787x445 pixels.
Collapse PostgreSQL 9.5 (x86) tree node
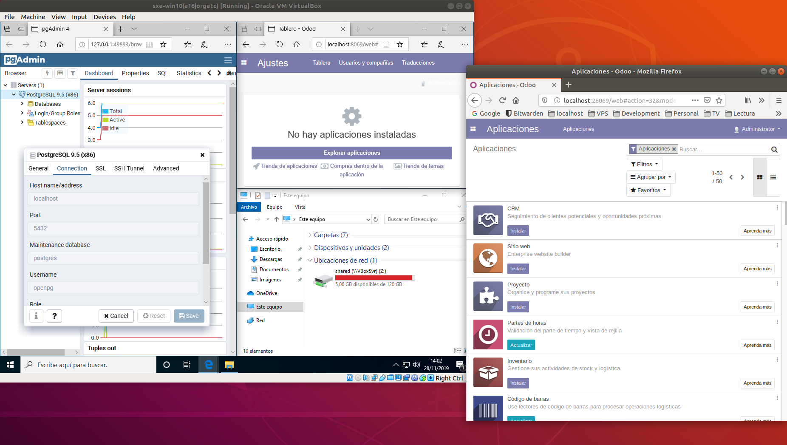pos(14,94)
